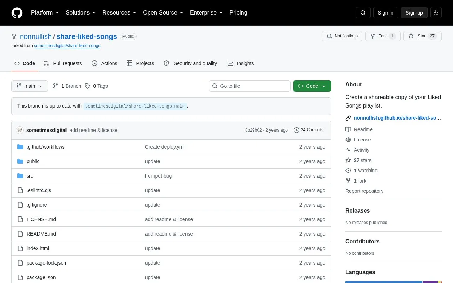Expand the green Code dropdown

(x=312, y=86)
